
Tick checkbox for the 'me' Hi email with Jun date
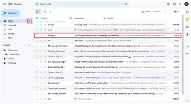37,30
